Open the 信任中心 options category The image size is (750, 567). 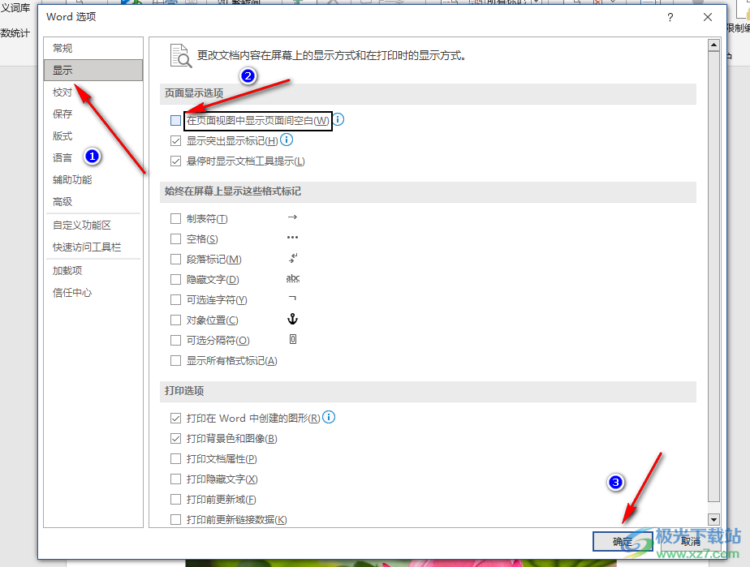click(x=93, y=293)
